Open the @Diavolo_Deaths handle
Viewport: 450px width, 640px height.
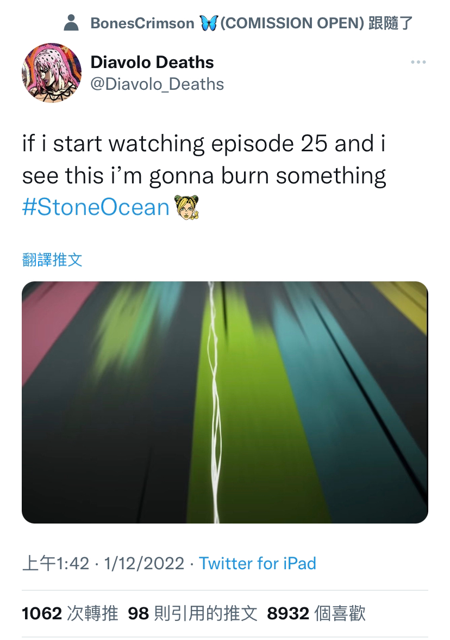157,84
